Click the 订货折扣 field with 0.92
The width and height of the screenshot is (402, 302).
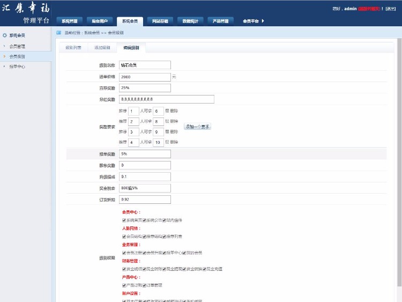tap(145, 200)
